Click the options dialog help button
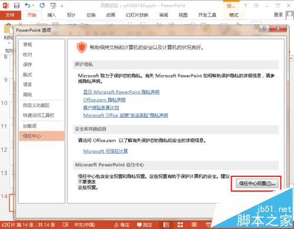Viewport: 294px width, 229px height. 264,29
